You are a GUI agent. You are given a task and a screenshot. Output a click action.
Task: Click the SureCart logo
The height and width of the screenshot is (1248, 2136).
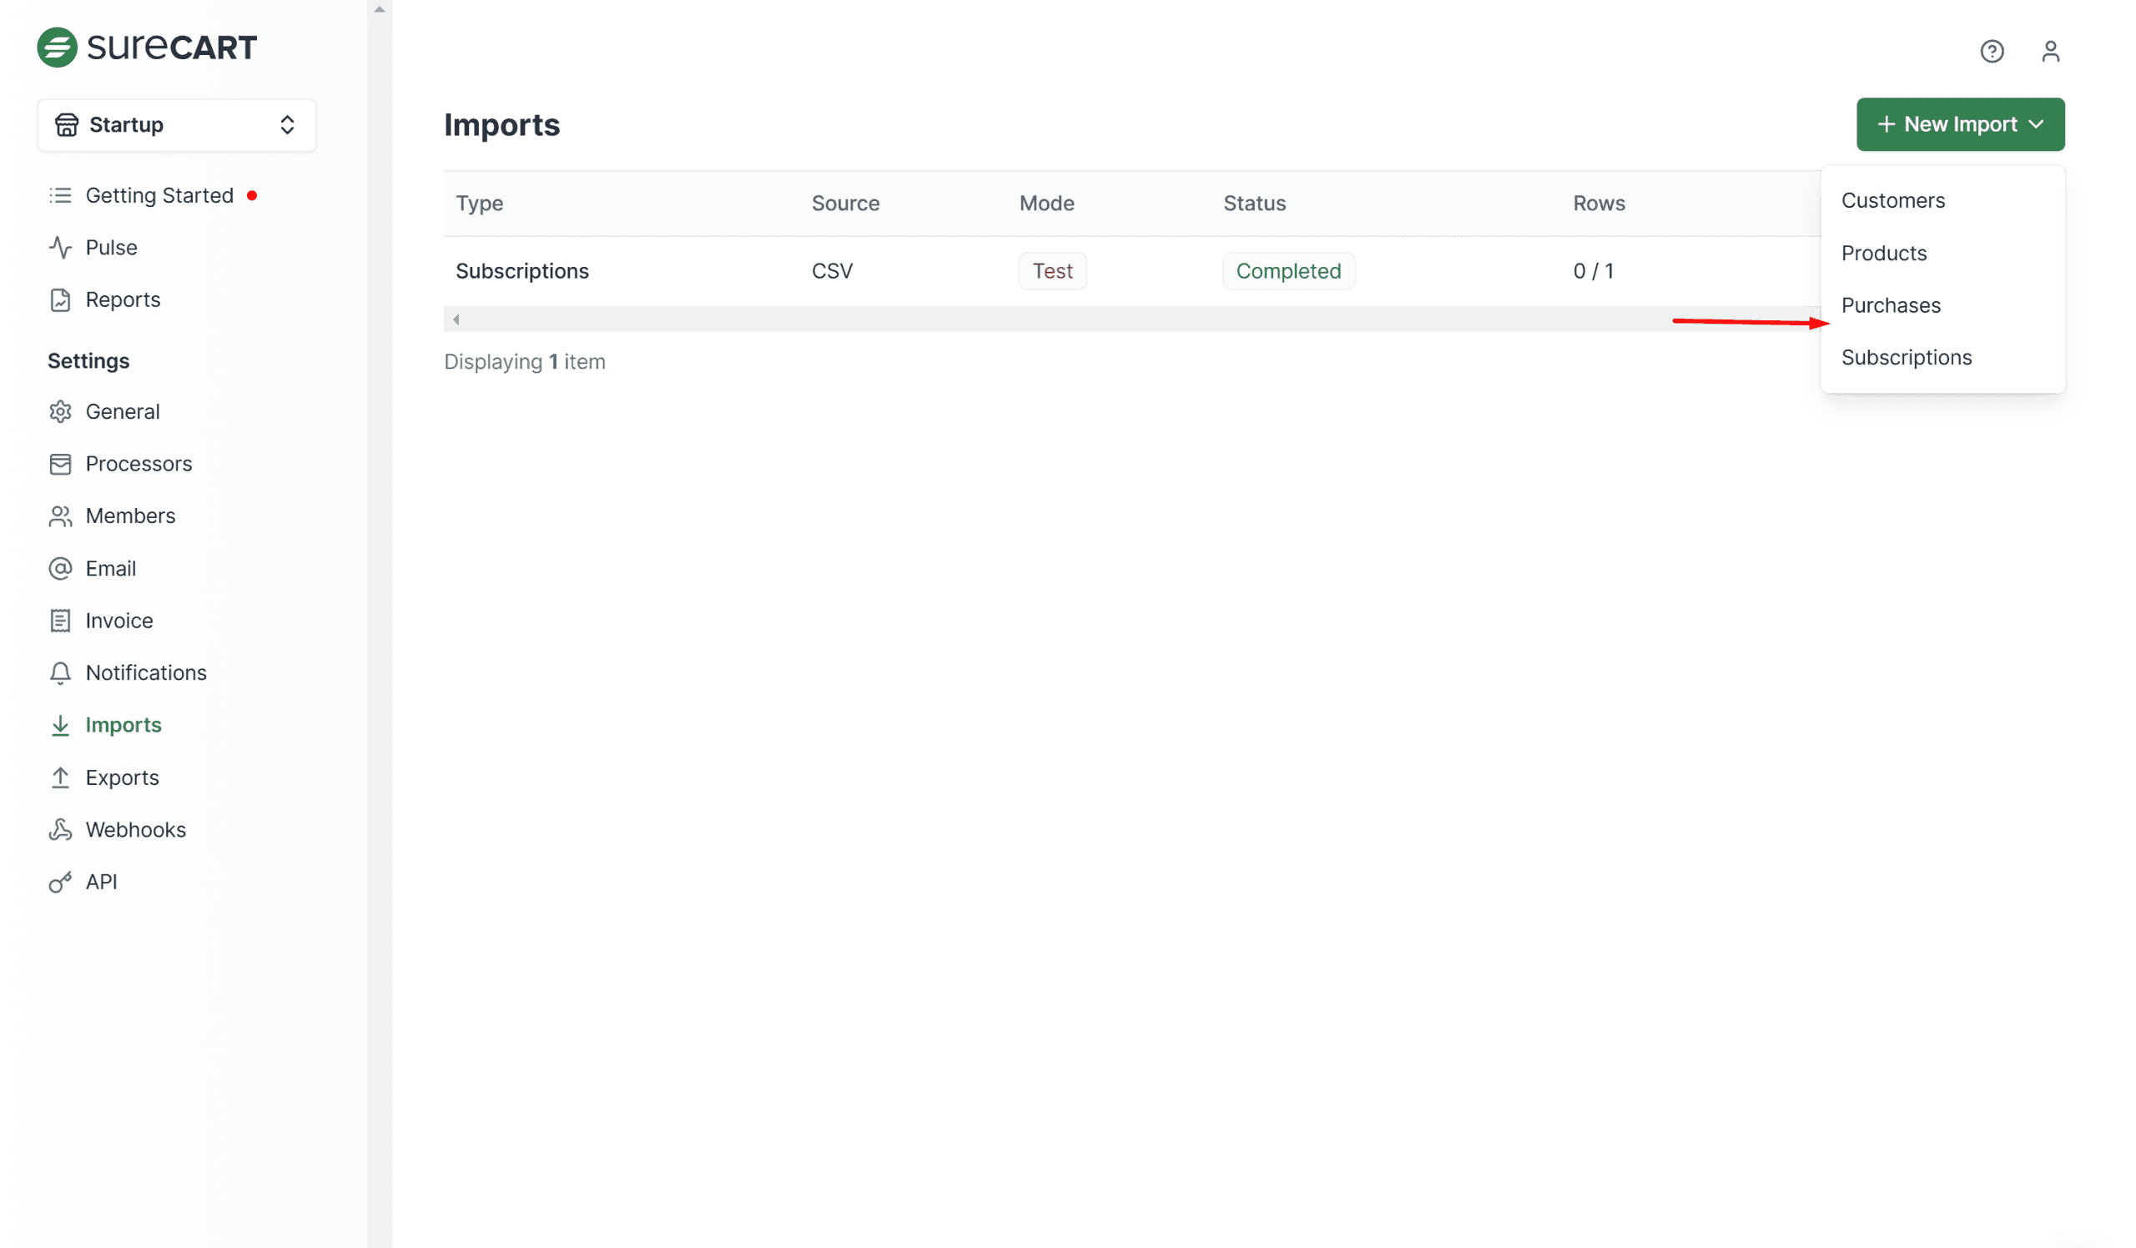(x=146, y=48)
